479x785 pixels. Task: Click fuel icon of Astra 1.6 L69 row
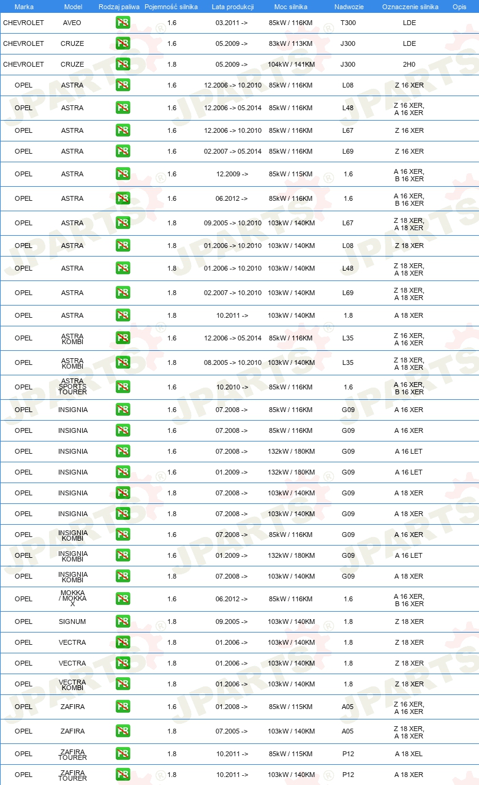(123, 151)
